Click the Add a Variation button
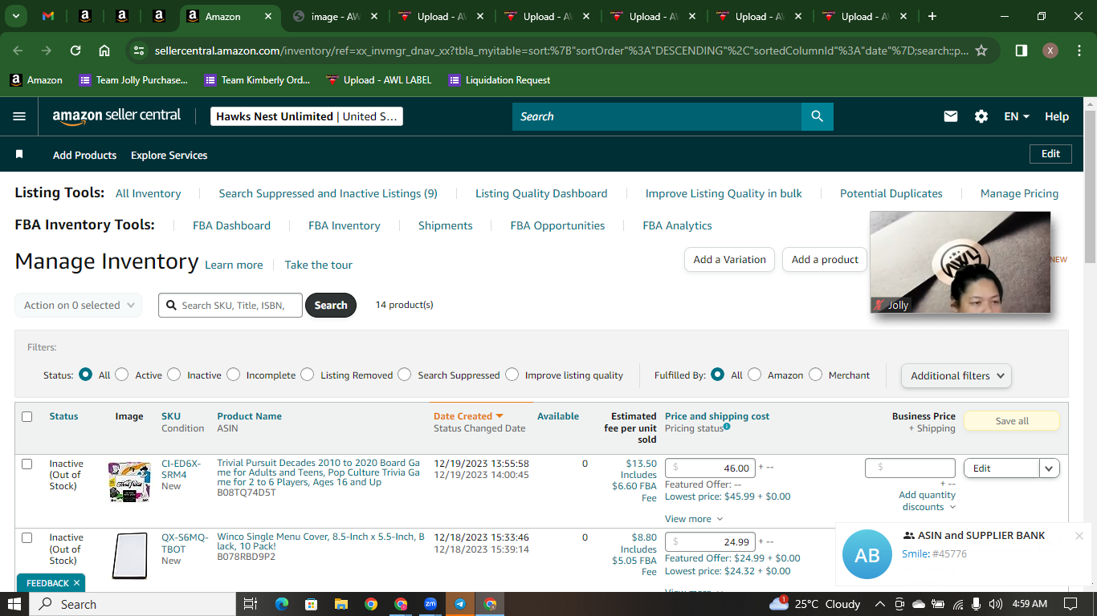Screen dimensions: 1097x616 (x=730, y=259)
